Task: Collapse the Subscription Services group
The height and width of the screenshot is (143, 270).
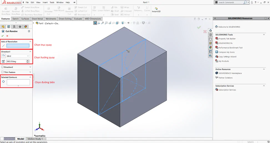Action: click(x=264, y=86)
